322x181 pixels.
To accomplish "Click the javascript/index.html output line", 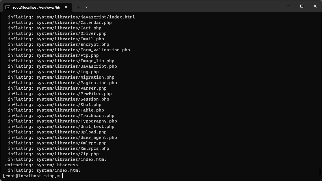I will 71,17.
